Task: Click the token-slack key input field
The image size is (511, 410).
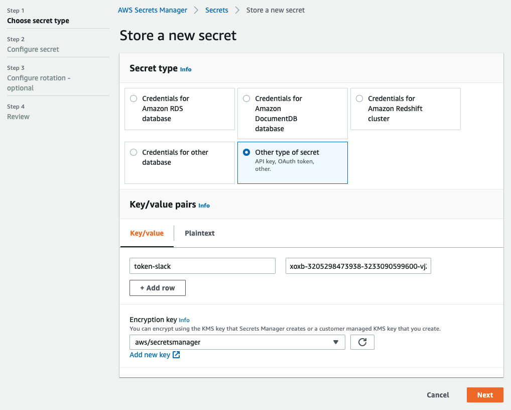Action: [202, 266]
